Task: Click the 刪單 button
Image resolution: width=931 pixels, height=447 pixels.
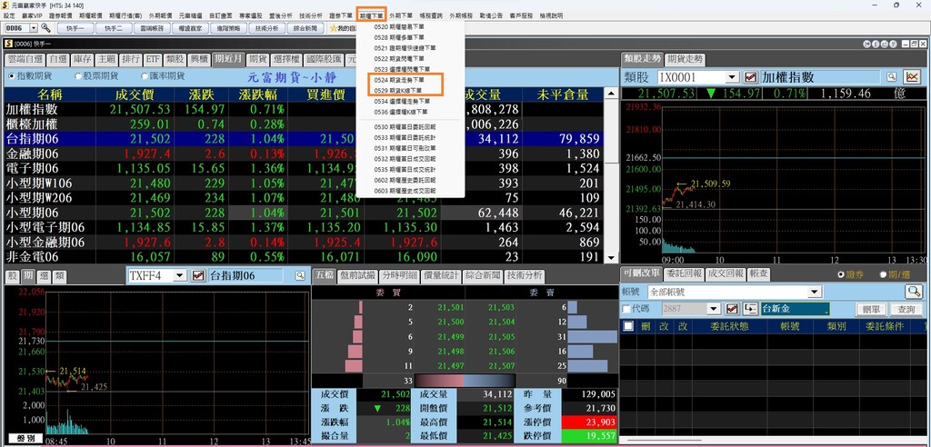Action: click(x=872, y=309)
